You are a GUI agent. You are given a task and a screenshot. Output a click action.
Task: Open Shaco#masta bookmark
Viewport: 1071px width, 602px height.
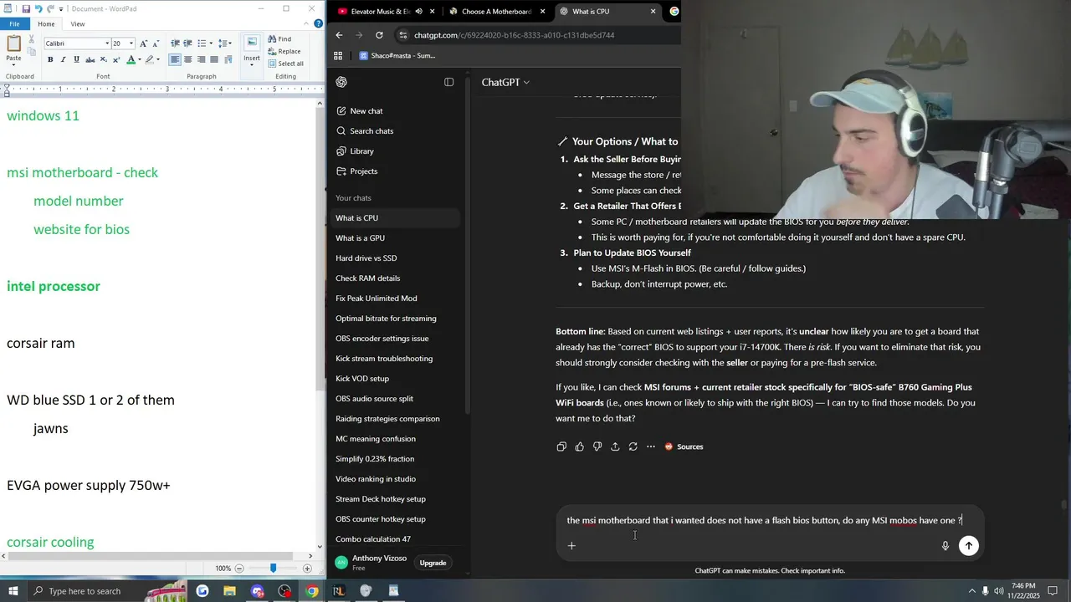pos(397,56)
